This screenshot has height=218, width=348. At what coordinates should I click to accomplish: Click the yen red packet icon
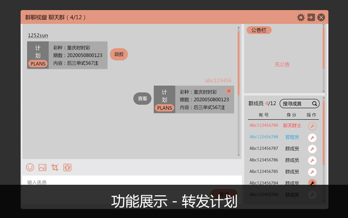click(x=67, y=167)
